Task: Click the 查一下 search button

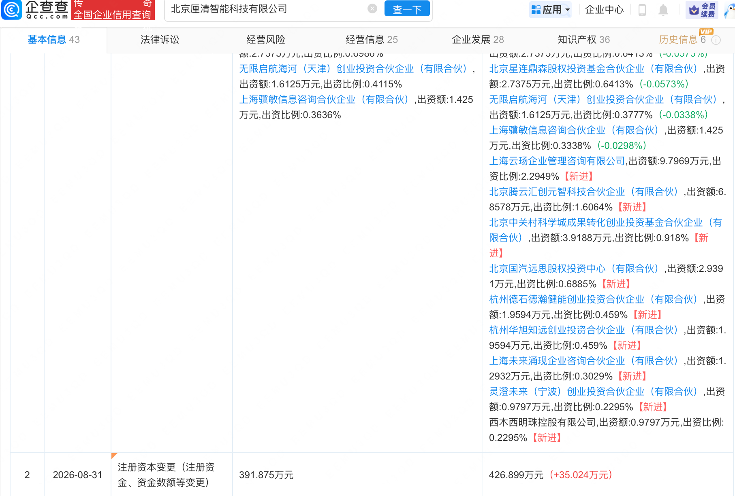Action: [x=407, y=9]
